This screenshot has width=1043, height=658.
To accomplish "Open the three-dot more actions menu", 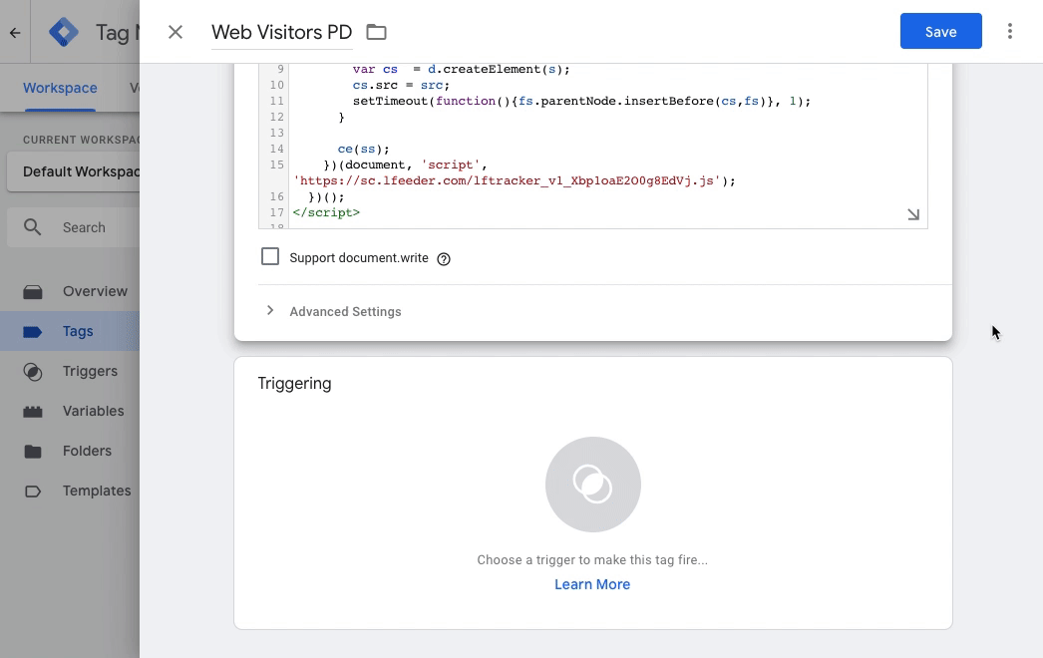I will pos(1010,31).
